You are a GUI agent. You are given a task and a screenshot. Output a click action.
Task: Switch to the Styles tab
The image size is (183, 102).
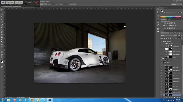(x=169, y=19)
